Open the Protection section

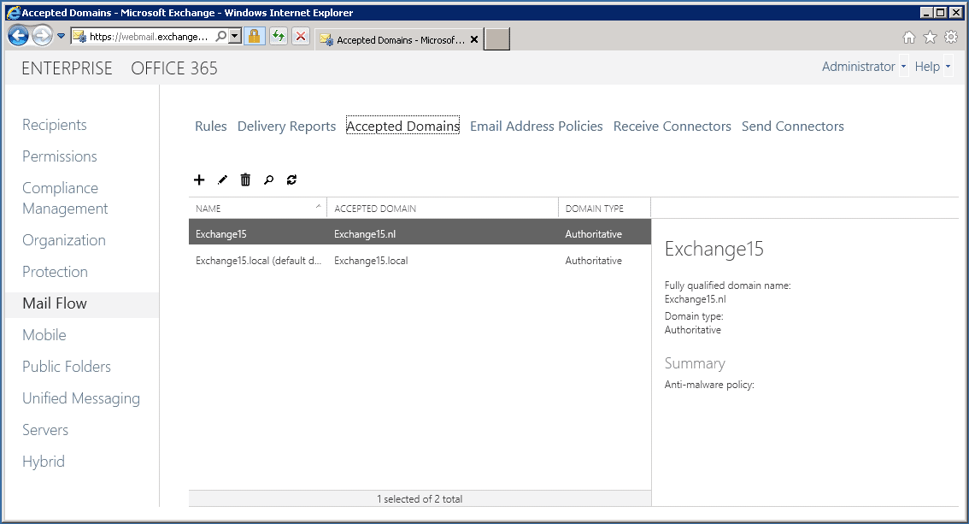pos(55,272)
